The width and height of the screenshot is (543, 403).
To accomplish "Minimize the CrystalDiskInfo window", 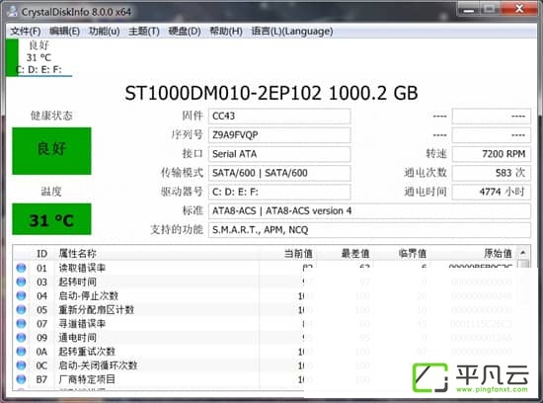I will click(x=469, y=10).
